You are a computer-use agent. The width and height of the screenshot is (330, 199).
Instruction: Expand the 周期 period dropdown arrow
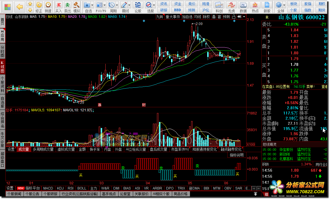[117, 5]
